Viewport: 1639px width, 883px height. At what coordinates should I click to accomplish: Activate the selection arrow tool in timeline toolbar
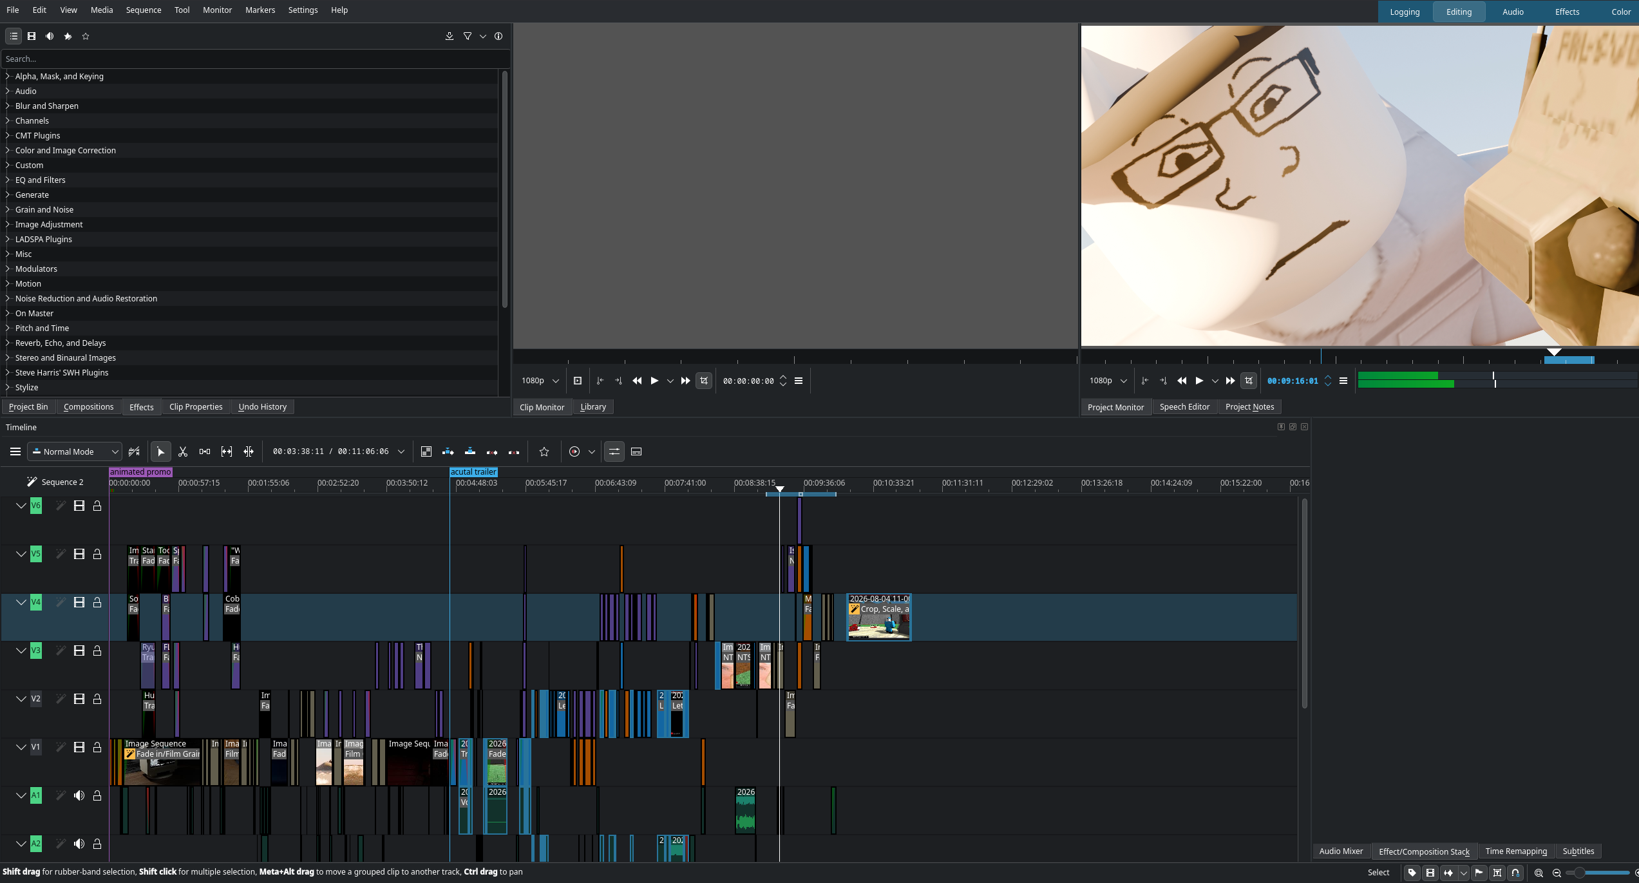pos(161,452)
